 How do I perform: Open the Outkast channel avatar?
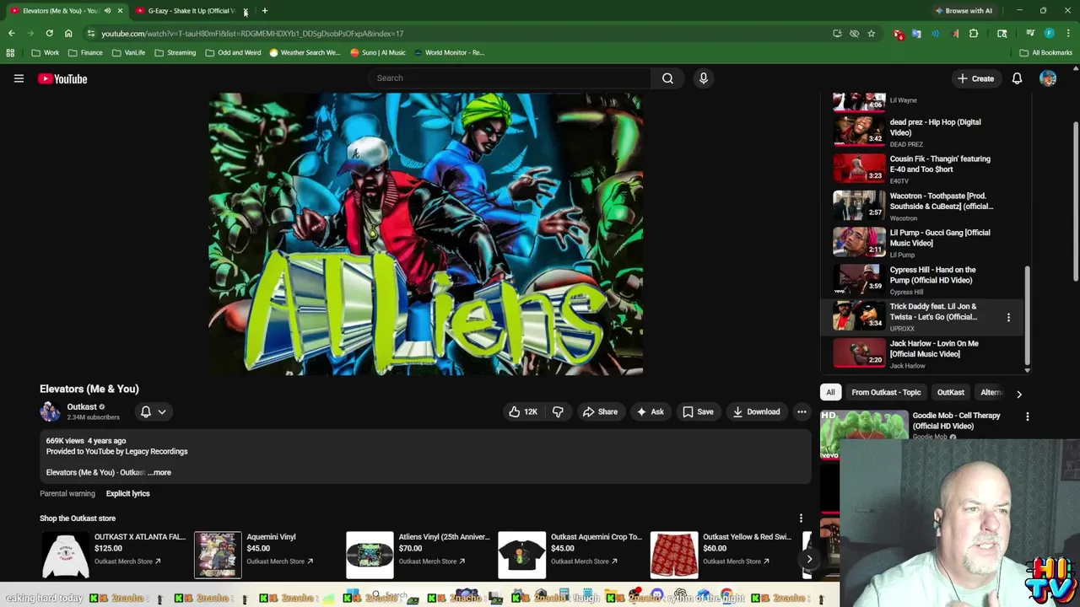[51, 411]
